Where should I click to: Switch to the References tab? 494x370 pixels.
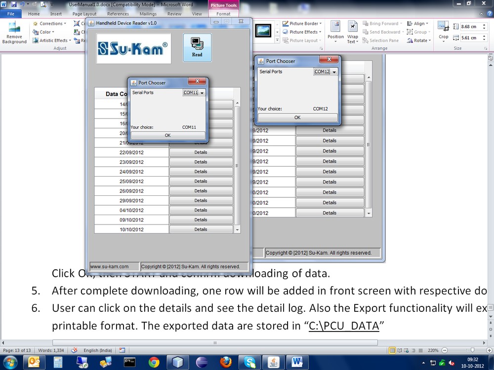tap(118, 14)
